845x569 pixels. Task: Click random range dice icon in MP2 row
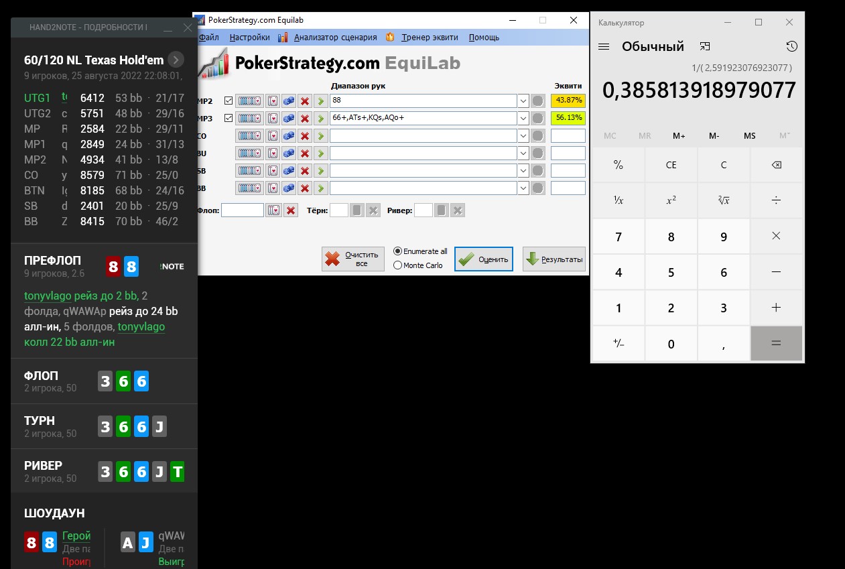point(289,101)
